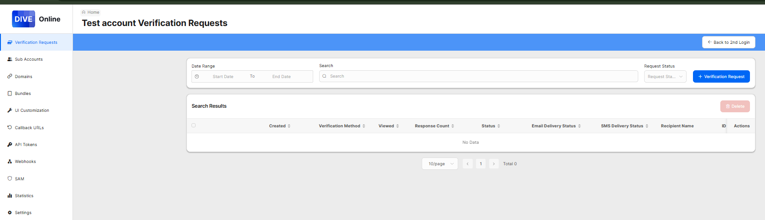
Task: Click Back to 2nd Login button
Action: click(728, 42)
